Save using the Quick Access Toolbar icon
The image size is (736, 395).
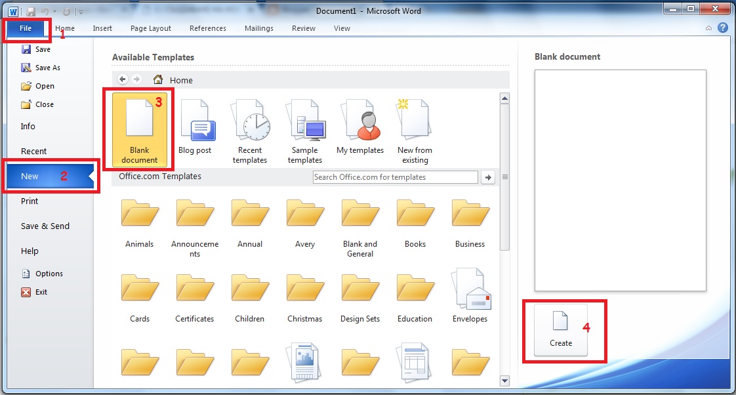[x=30, y=11]
